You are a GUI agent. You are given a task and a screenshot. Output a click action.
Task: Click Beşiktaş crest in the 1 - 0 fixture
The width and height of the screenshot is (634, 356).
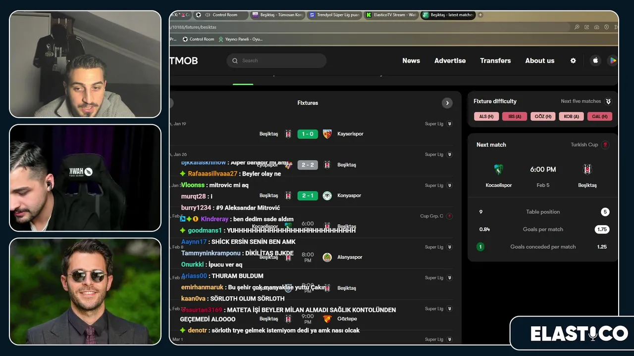pos(288,134)
